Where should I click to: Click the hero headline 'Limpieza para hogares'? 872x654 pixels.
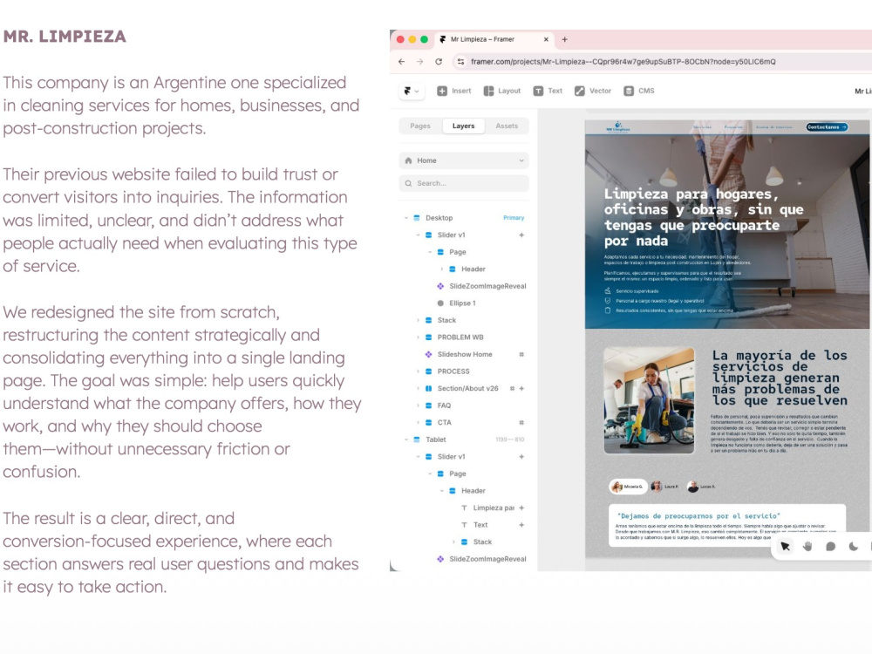pos(704,217)
